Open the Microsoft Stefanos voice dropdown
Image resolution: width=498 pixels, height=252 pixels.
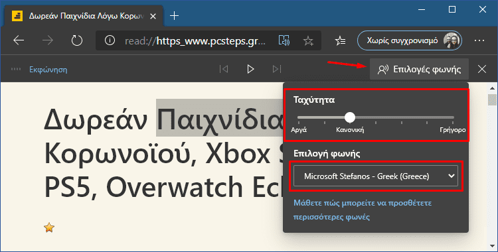[x=376, y=176]
